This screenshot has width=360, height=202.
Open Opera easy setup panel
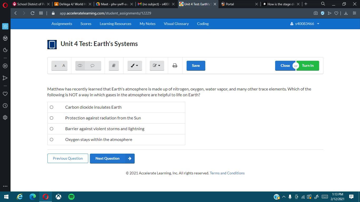click(354, 13)
